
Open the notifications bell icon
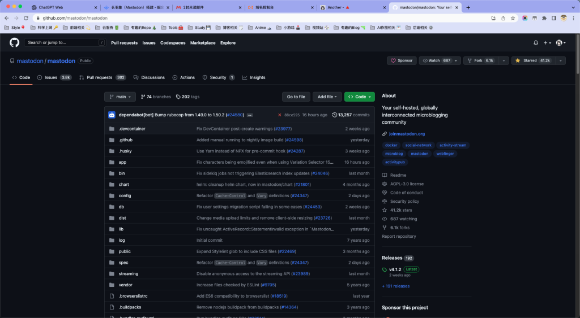536,43
